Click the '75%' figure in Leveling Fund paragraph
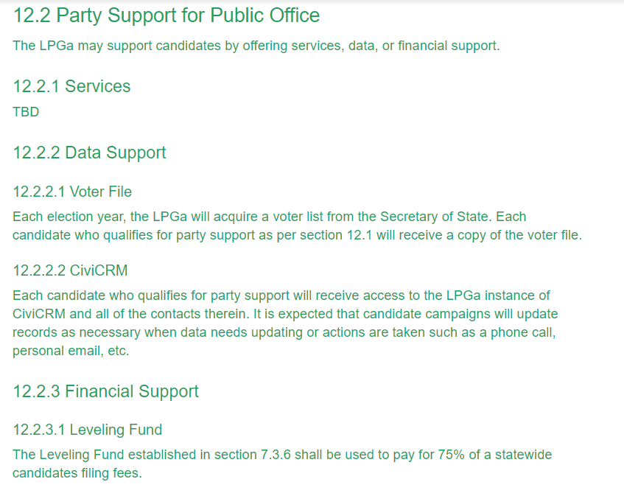Screen dimensions: 624x493 point(452,455)
